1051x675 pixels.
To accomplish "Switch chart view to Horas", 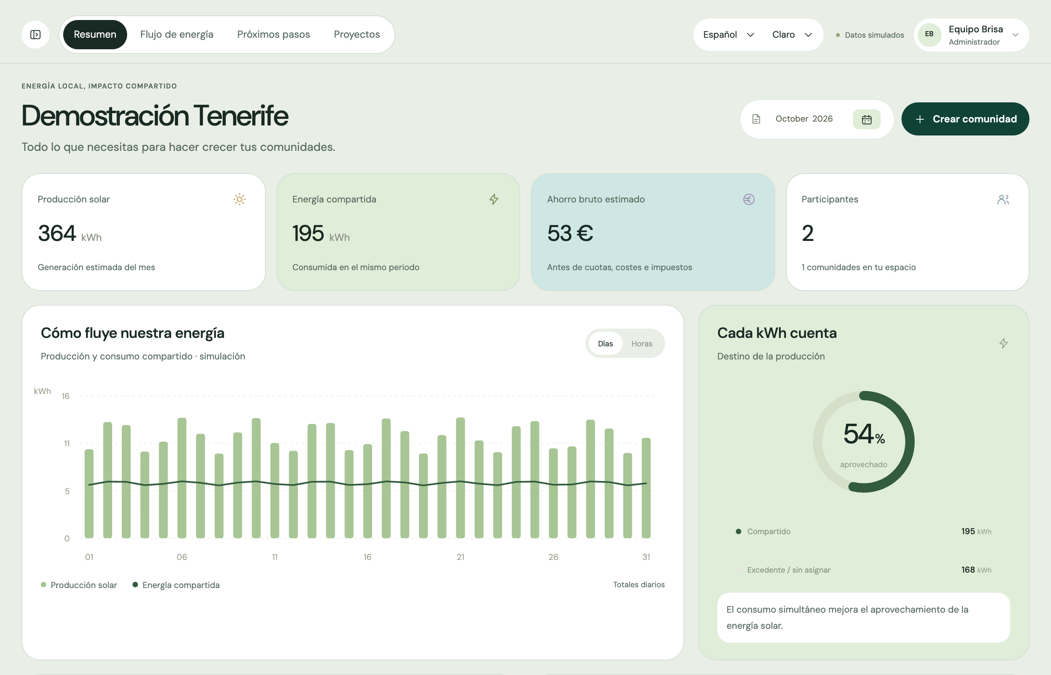I will (641, 344).
